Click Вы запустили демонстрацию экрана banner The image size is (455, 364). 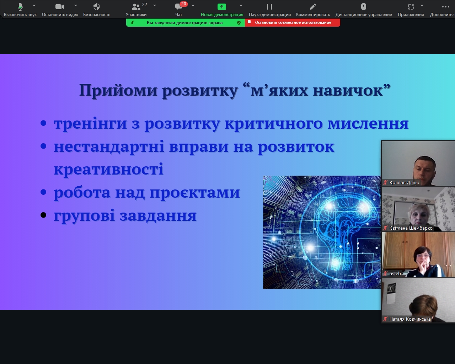184,22
